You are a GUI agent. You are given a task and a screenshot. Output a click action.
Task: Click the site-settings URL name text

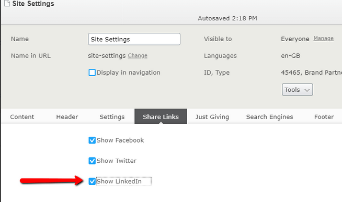click(x=107, y=56)
